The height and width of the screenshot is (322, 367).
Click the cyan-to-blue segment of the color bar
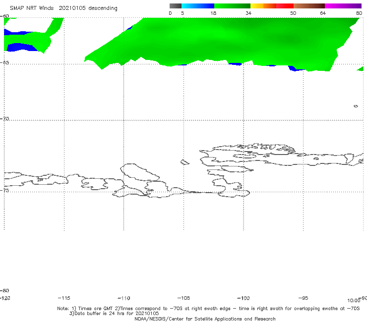pos(198,6)
